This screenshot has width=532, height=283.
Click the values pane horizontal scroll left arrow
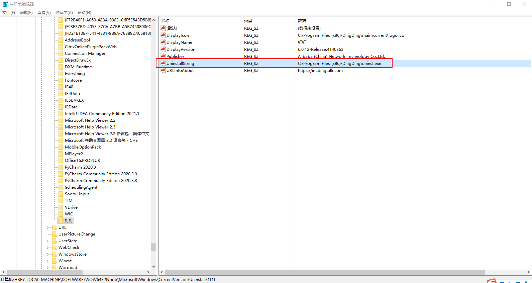[162, 272]
